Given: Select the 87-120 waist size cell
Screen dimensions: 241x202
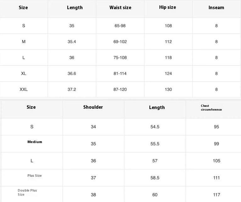Looking at the screenshot, I should coord(120,89).
